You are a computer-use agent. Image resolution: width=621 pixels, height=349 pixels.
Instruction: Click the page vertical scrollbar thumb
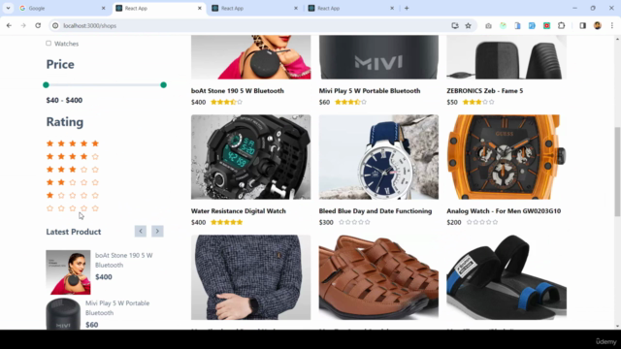pyautogui.click(x=617, y=172)
